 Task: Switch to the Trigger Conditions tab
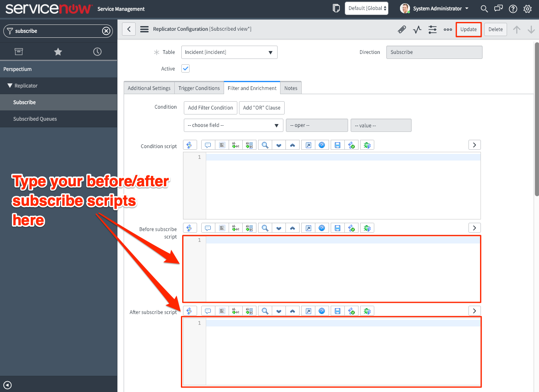(x=199, y=88)
